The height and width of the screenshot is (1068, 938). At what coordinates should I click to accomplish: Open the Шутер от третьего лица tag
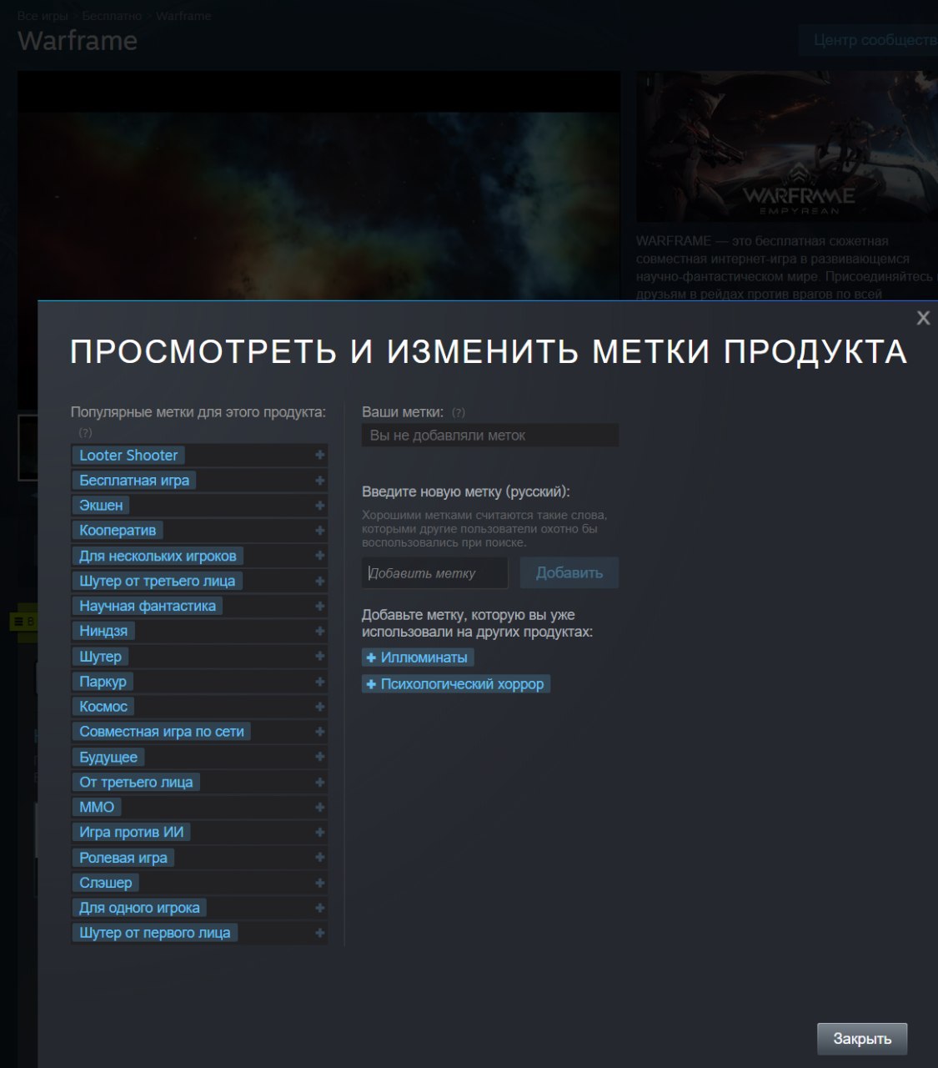[157, 581]
